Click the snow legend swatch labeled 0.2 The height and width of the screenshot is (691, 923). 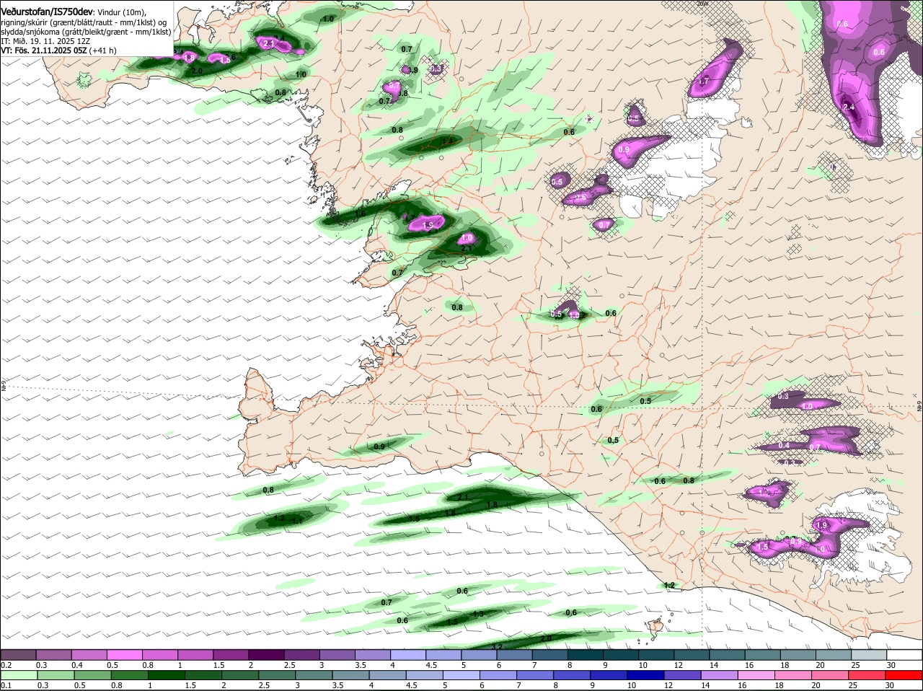[x=18, y=654]
